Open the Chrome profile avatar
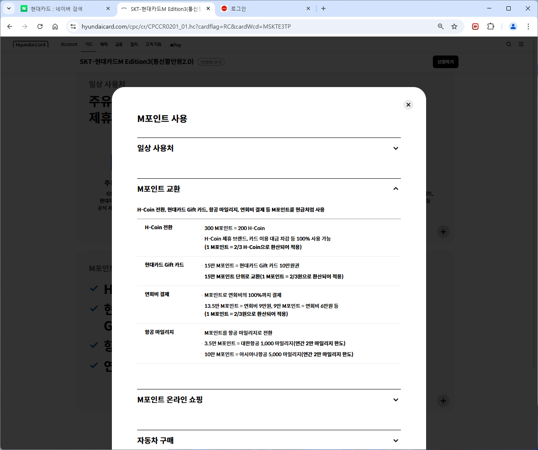This screenshot has height=450, width=538. click(x=513, y=26)
